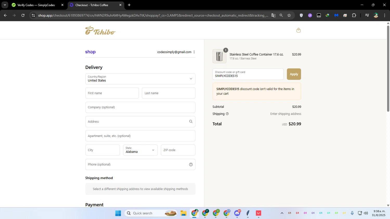Click the coffee container product thumbnail
The width and height of the screenshot is (390, 219).
click(x=219, y=56)
